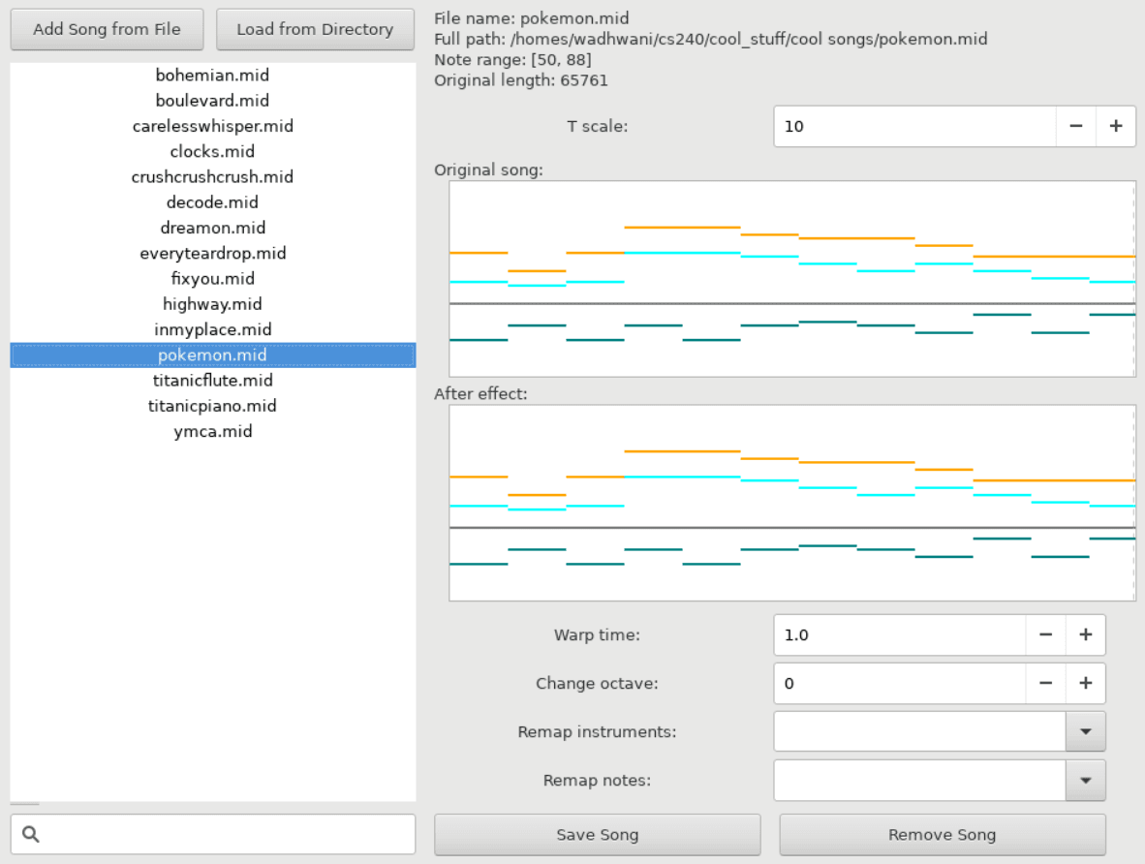This screenshot has width=1145, height=864.
Task: Increase T scale with plus button
Action: 1115,126
